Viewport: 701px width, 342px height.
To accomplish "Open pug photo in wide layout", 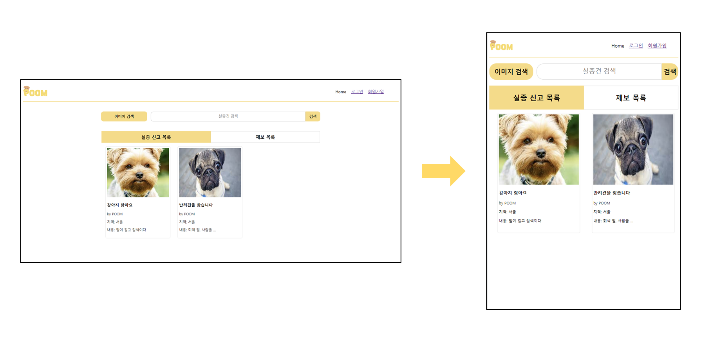I will pos(210,172).
